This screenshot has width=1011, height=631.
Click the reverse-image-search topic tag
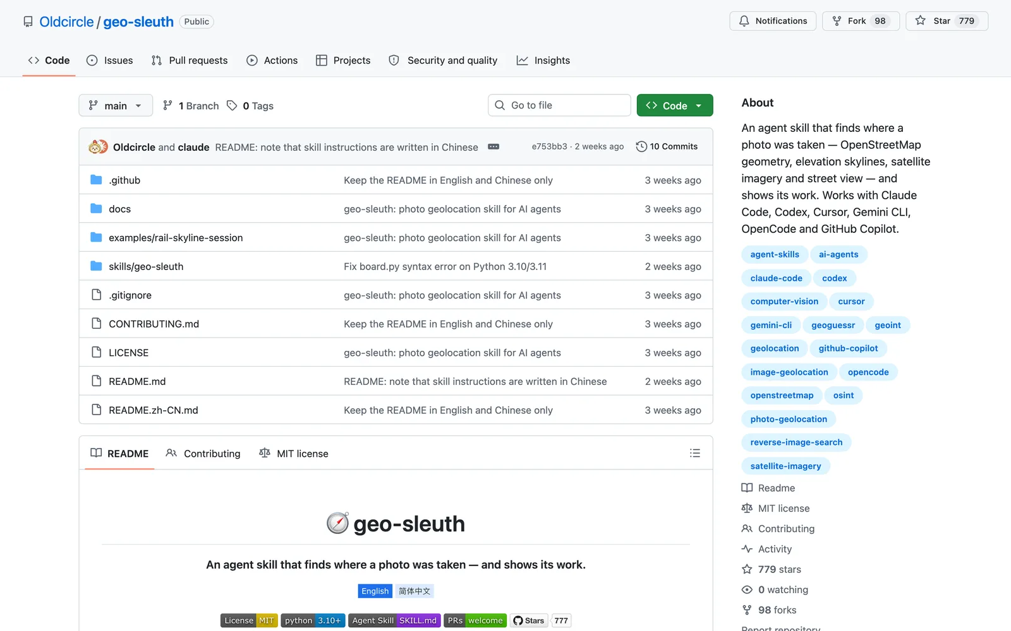point(796,442)
